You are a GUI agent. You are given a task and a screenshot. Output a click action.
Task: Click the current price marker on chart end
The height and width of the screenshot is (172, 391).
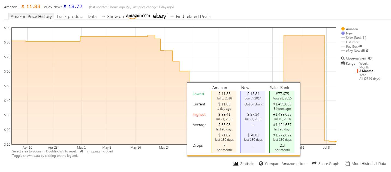click(x=336, y=142)
